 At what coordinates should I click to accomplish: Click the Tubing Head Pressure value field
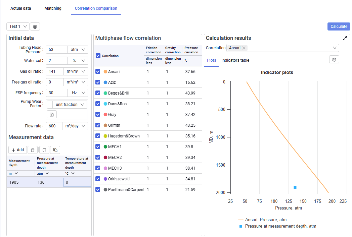click(56, 50)
